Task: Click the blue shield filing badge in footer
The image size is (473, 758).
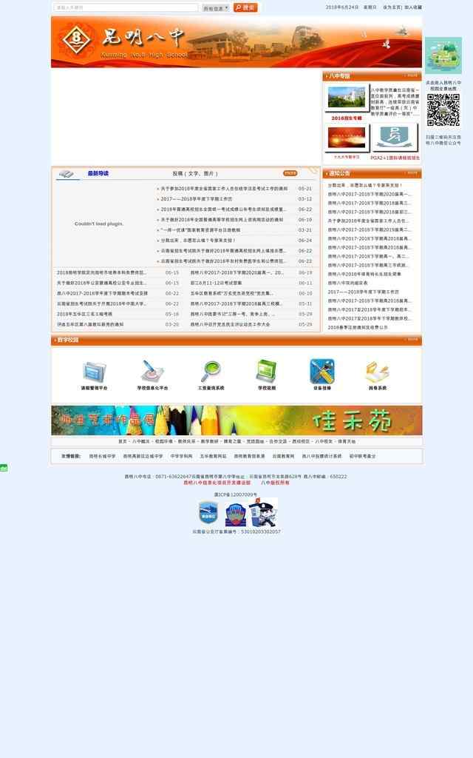Action: [x=208, y=513]
